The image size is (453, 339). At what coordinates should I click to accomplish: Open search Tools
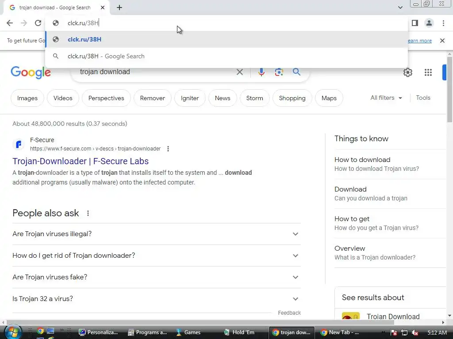point(423,98)
